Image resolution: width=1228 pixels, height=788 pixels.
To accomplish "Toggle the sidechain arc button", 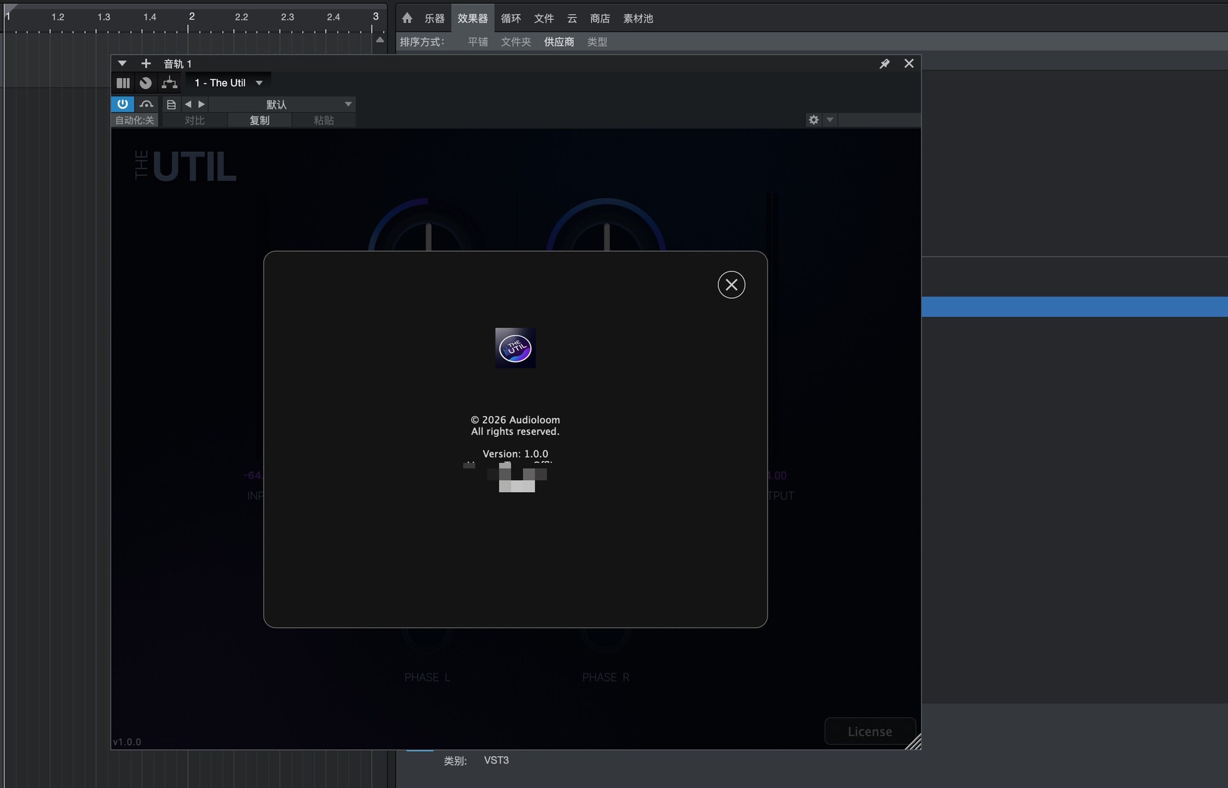I will [x=146, y=104].
